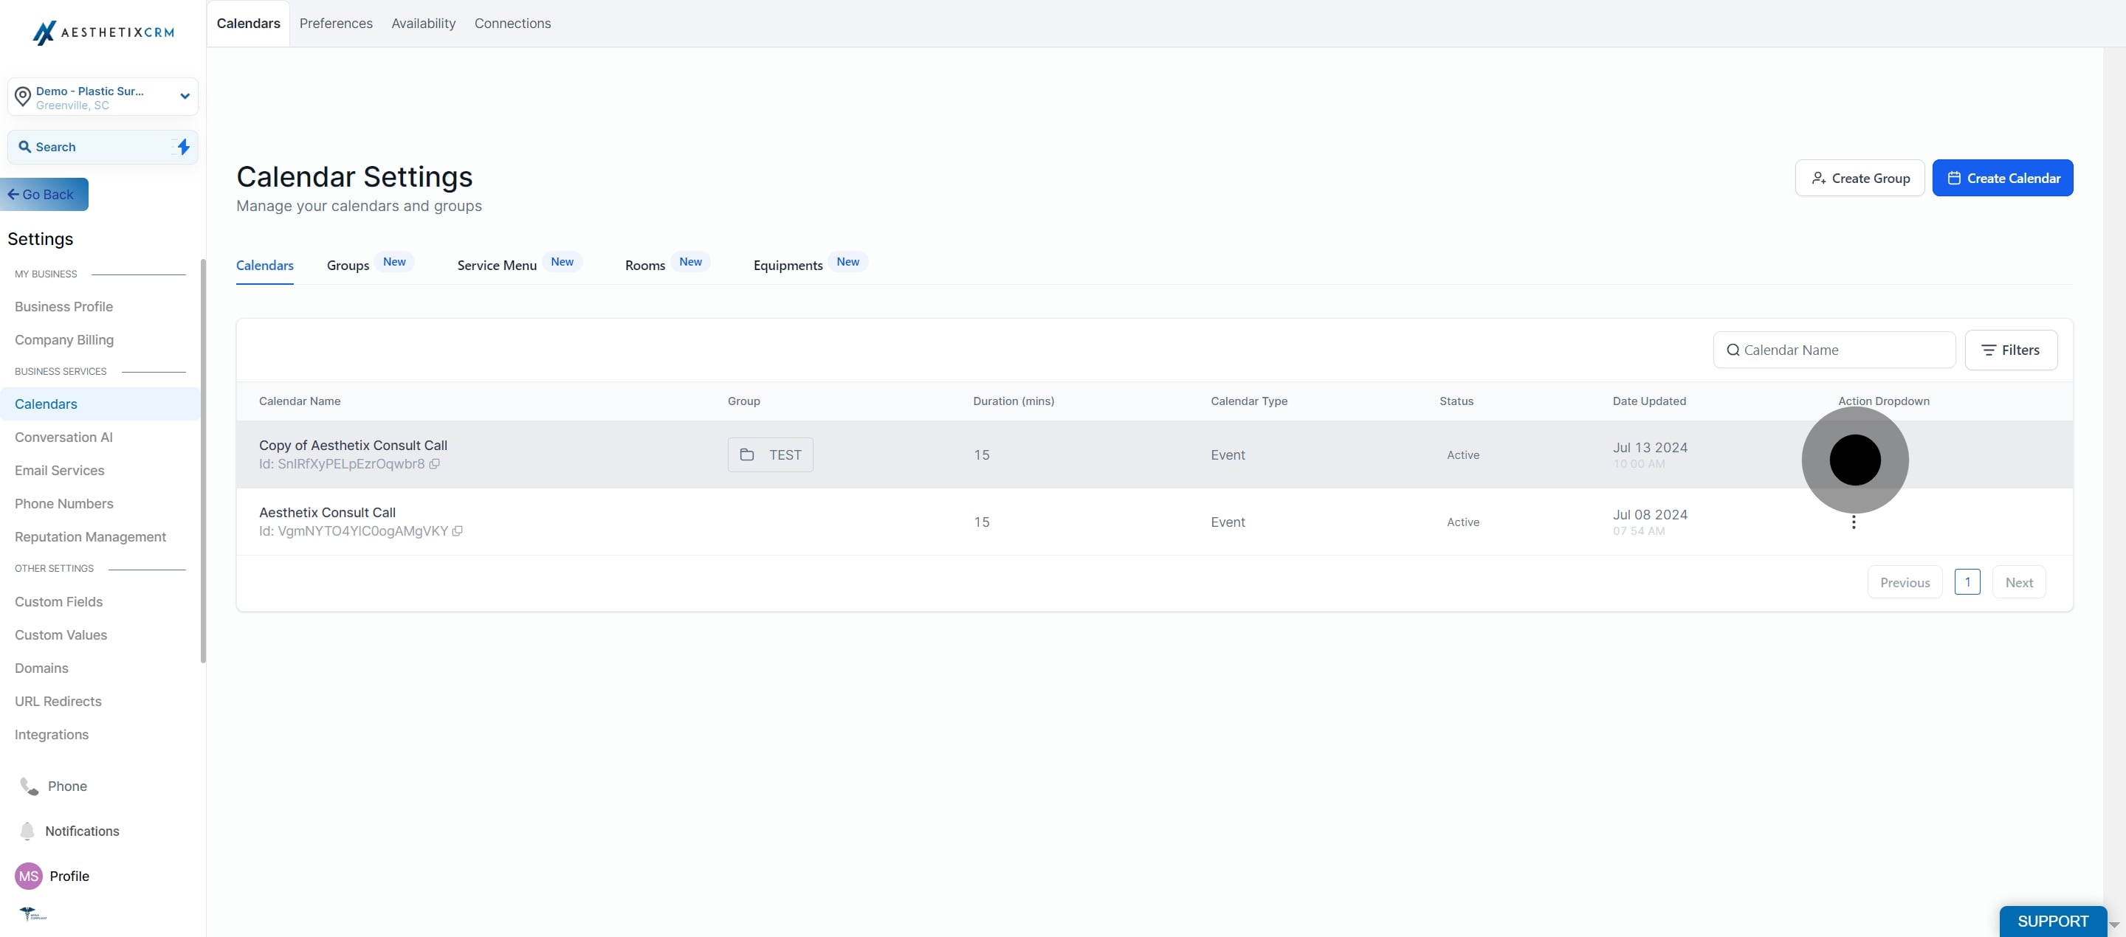Open URL Redirects settings
This screenshot has width=2126, height=937.
point(58,701)
